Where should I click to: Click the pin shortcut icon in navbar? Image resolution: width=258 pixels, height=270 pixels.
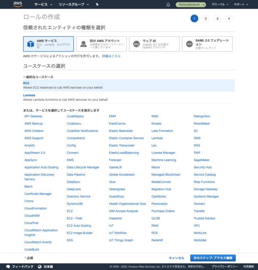pos(97,4)
